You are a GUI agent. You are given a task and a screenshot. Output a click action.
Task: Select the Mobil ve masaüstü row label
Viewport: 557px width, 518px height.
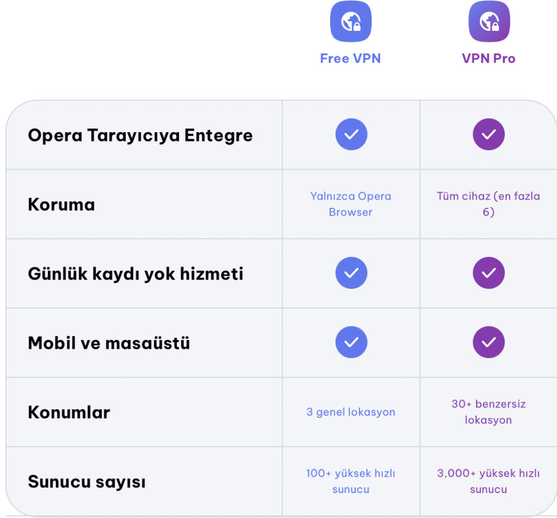[x=109, y=343]
